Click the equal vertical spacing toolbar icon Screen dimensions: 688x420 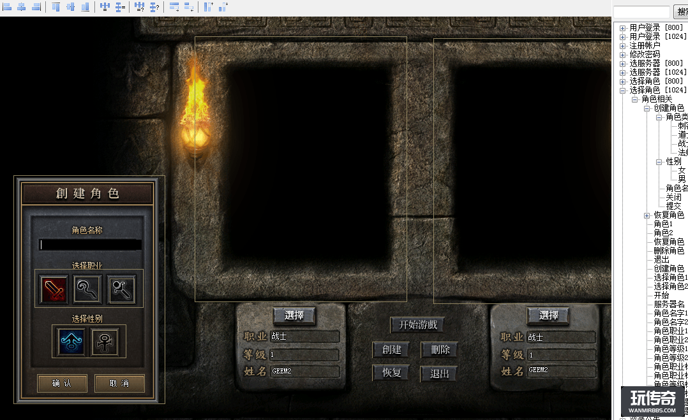click(x=120, y=6)
